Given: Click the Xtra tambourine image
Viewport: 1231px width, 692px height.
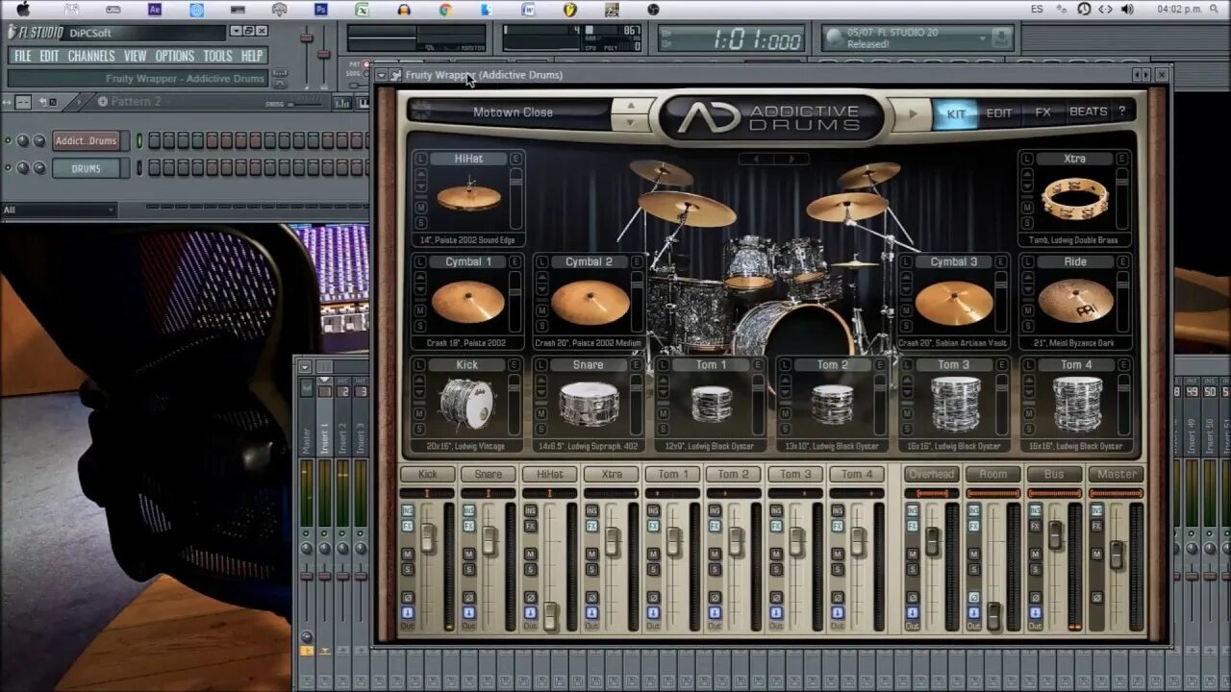Looking at the screenshot, I should pos(1074,199).
